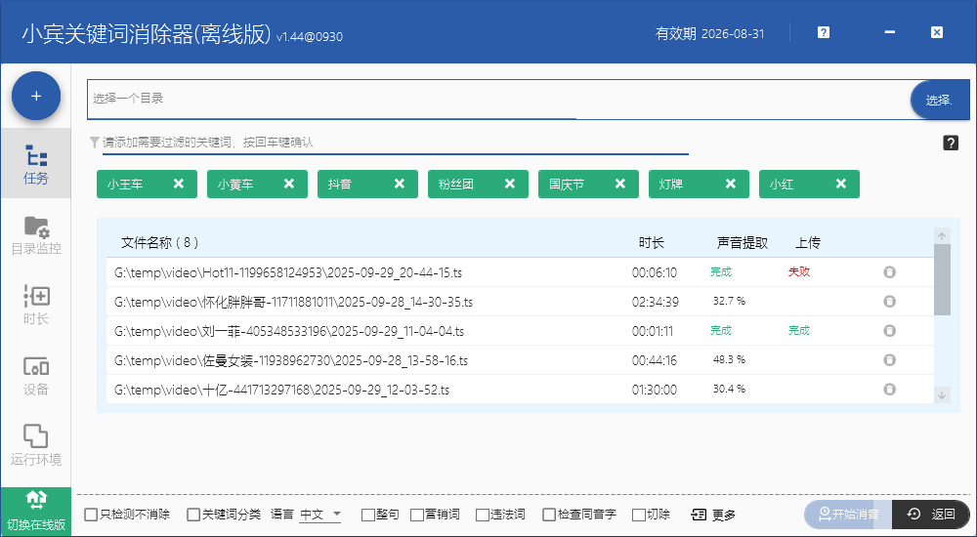977x537 pixels.
Task: Remove the 小王车 keyword tag
Action: (178, 184)
